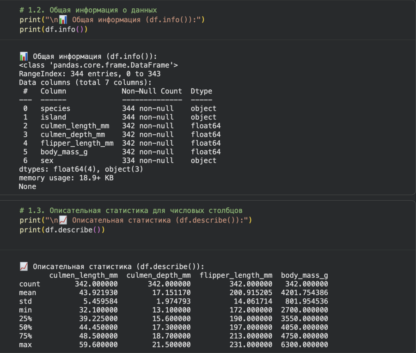Image resolution: width=416 pixels, height=353 pixels.
Task: Click 'flipper_length_mm' in the info table
Action: 77,143
